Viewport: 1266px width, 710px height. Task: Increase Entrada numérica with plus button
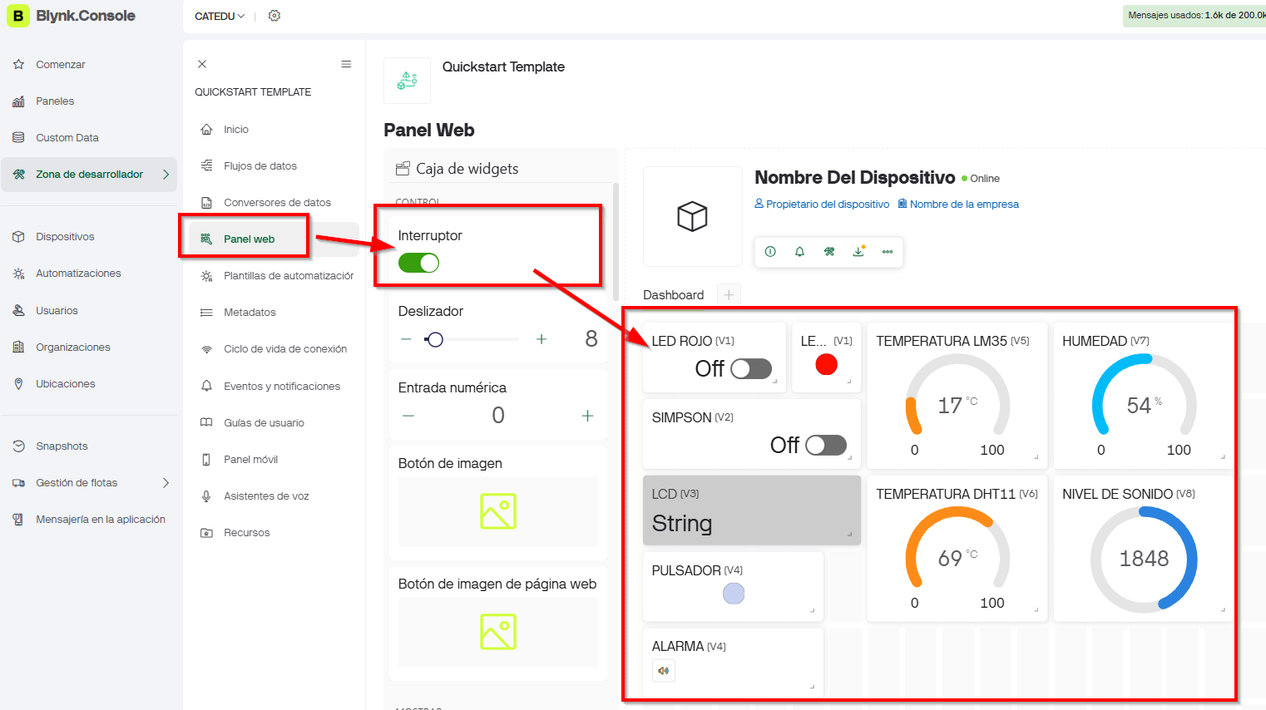(x=587, y=416)
